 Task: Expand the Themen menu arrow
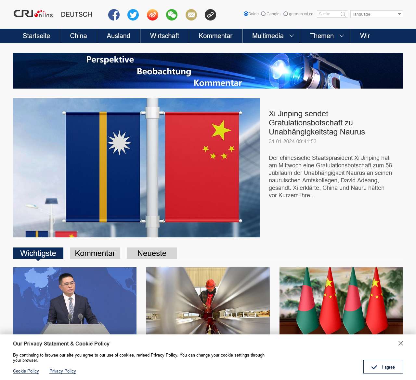click(342, 36)
